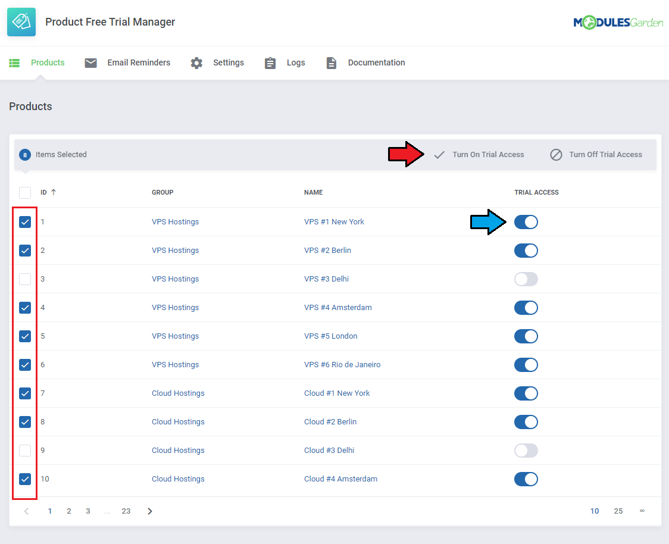This screenshot has width=669, height=544.
Task: Open VPS Hostings group link in row 1
Action: coord(176,222)
